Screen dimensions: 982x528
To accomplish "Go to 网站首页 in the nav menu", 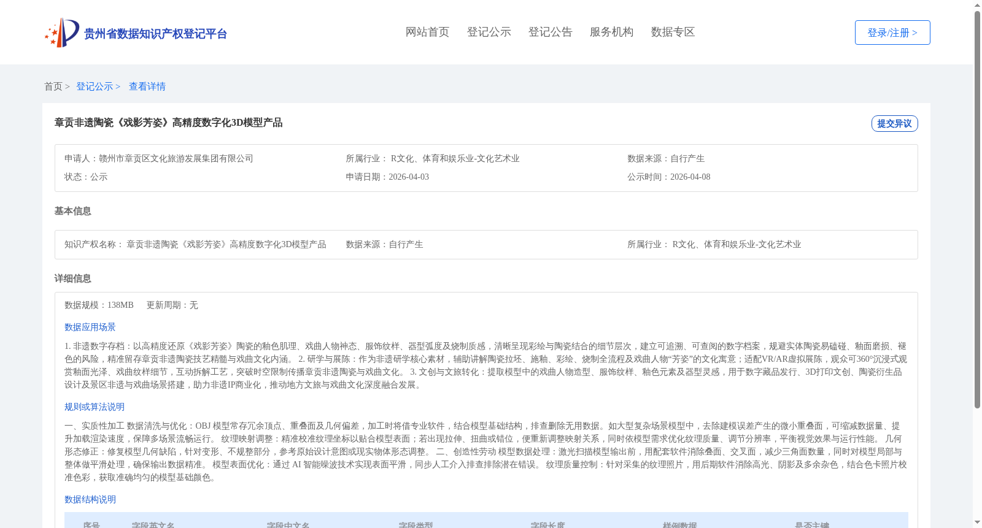I will tap(427, 32).
